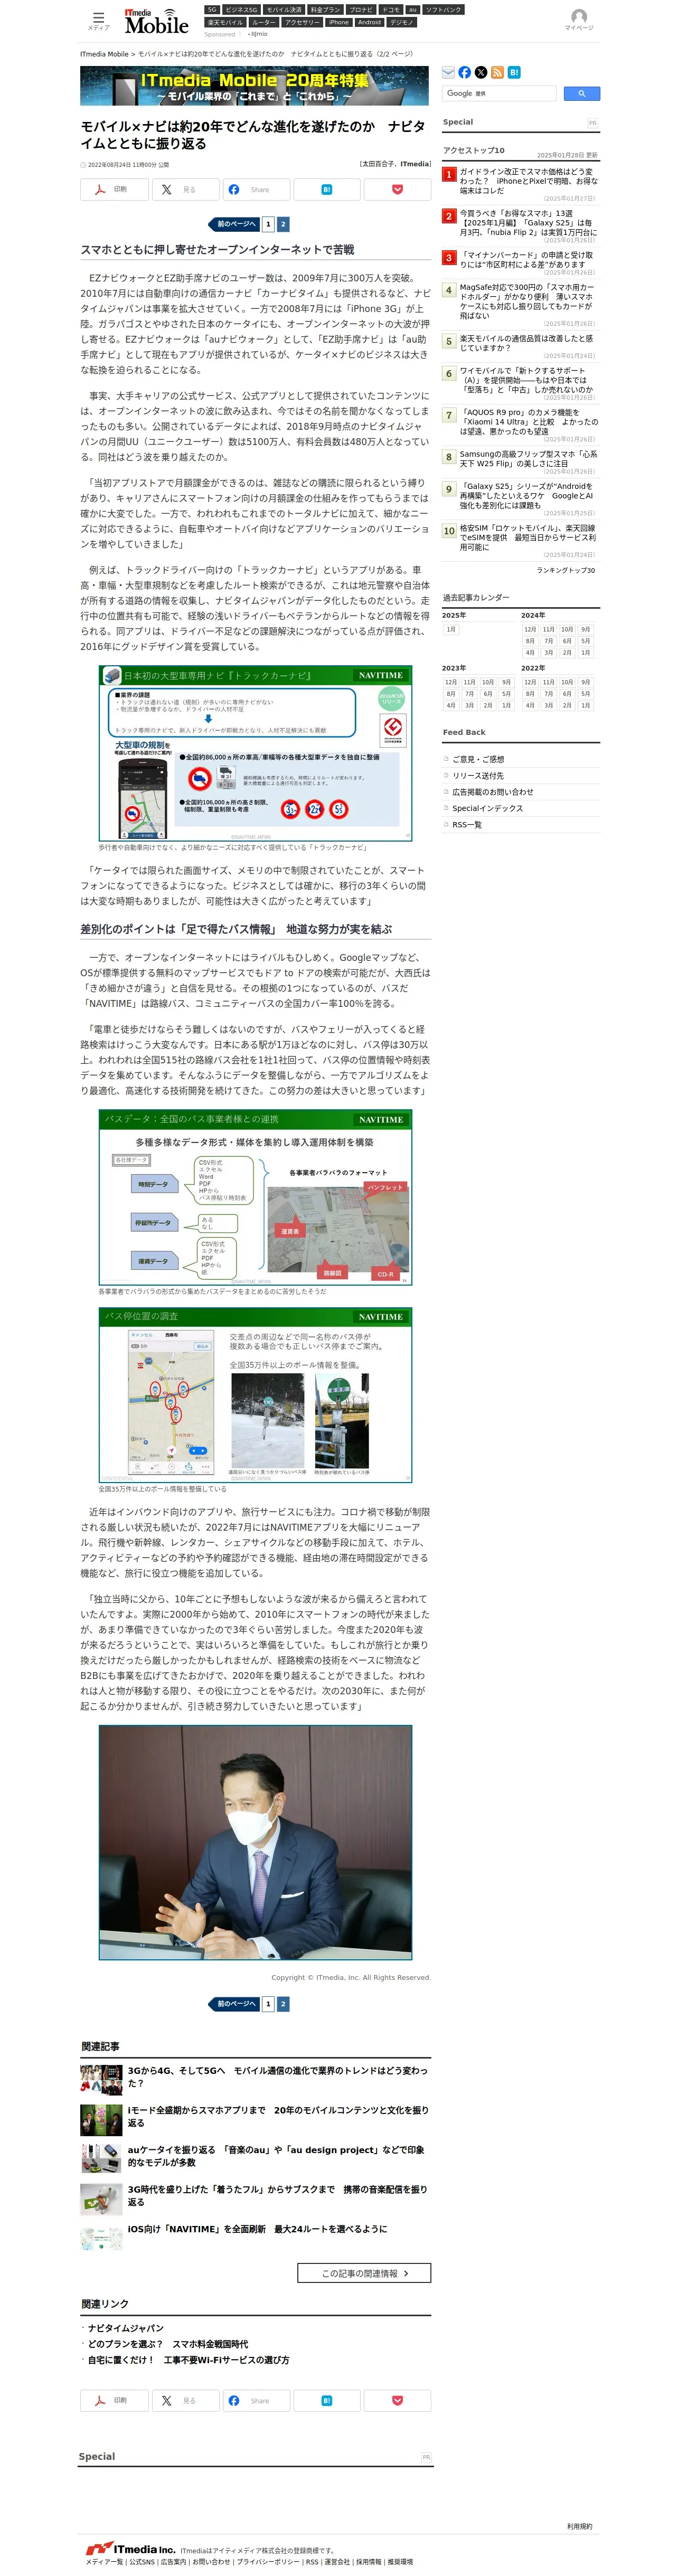Open リリース送付先 link
Image resolution: width=678 pixels, height=2576 pixels.
click(478, 775)
